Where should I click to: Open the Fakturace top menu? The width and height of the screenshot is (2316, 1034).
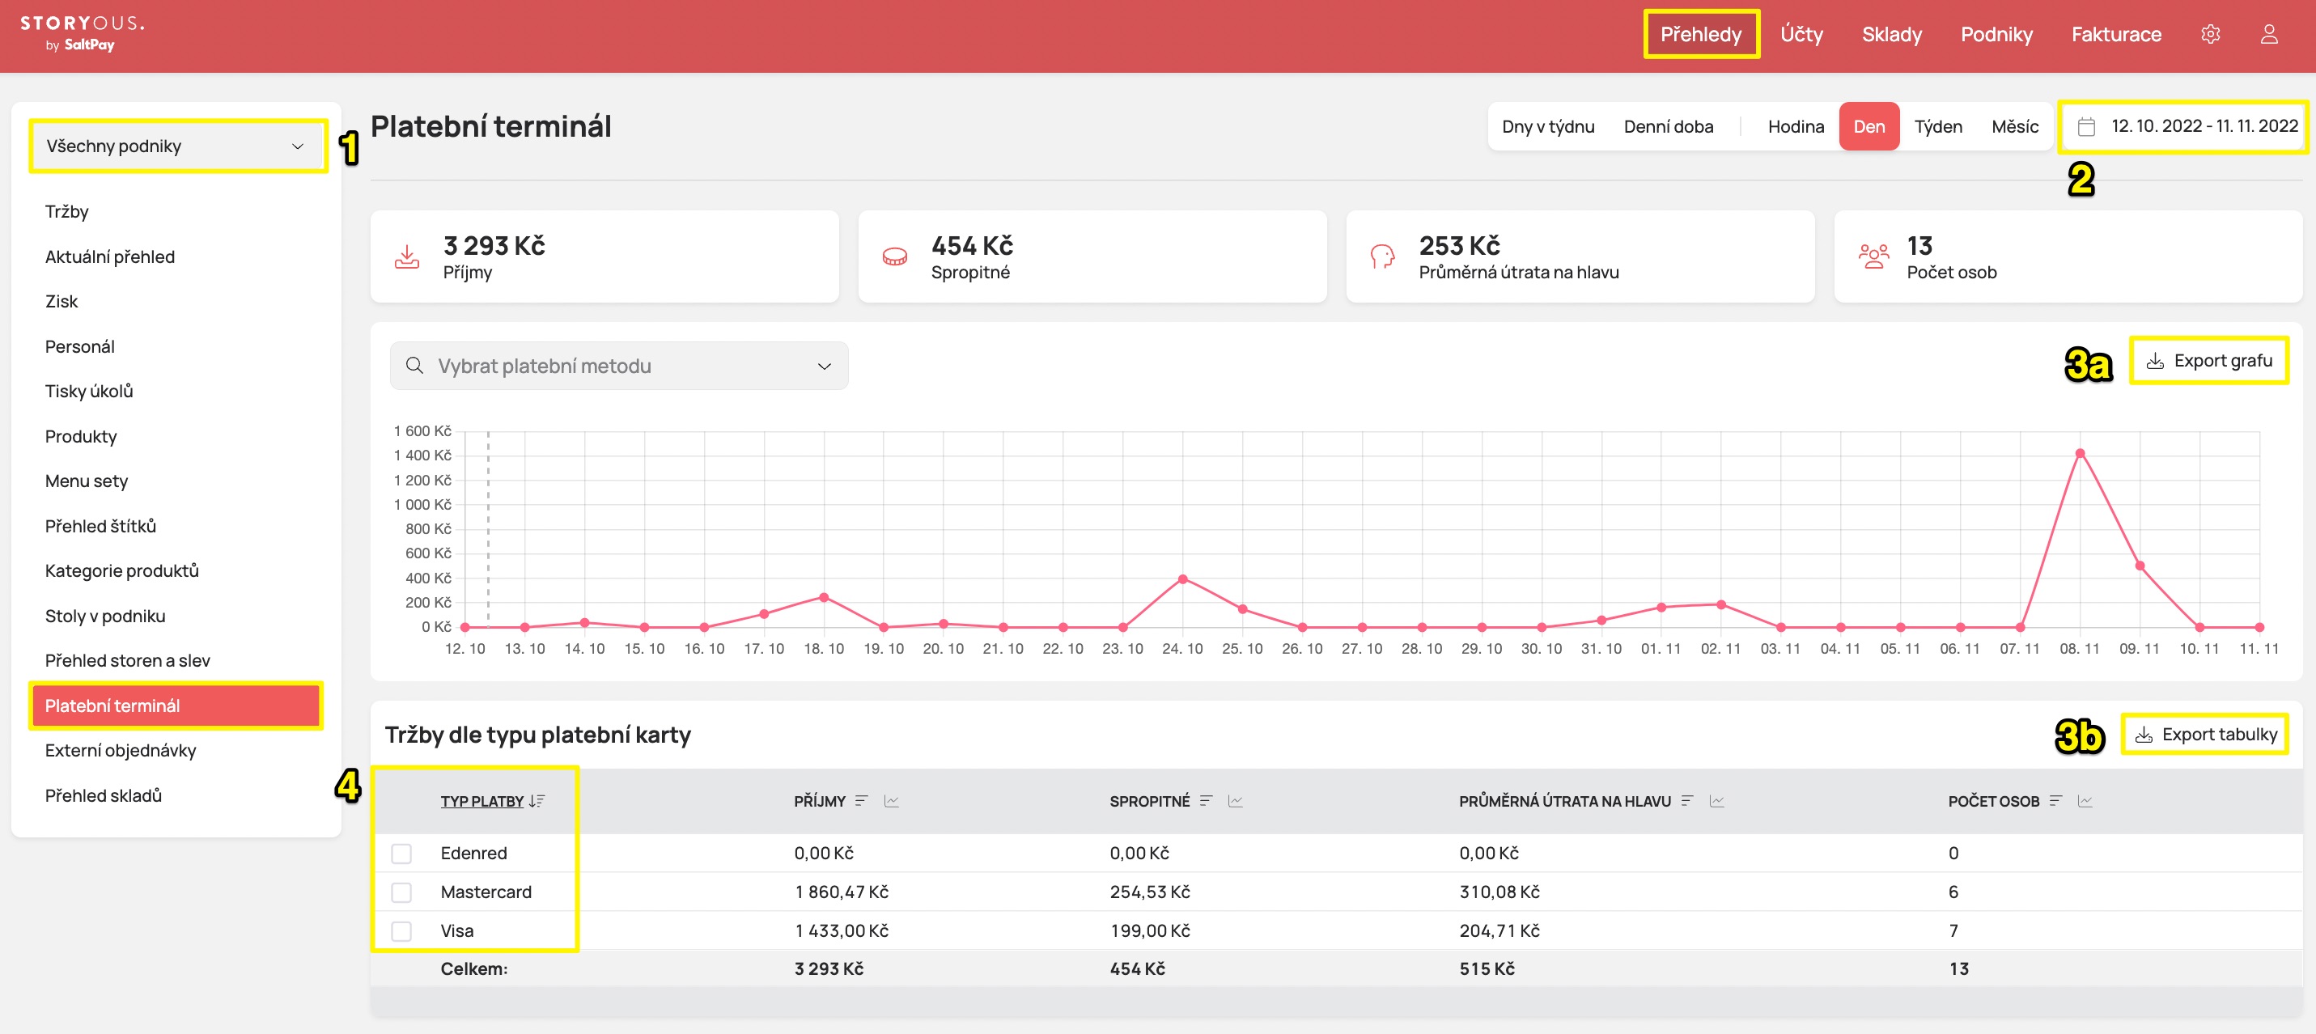coord(2115,34)
